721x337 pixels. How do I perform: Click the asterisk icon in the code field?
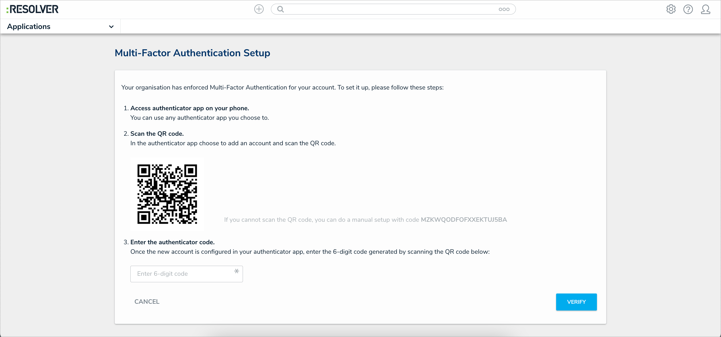[x=236, y=271]
